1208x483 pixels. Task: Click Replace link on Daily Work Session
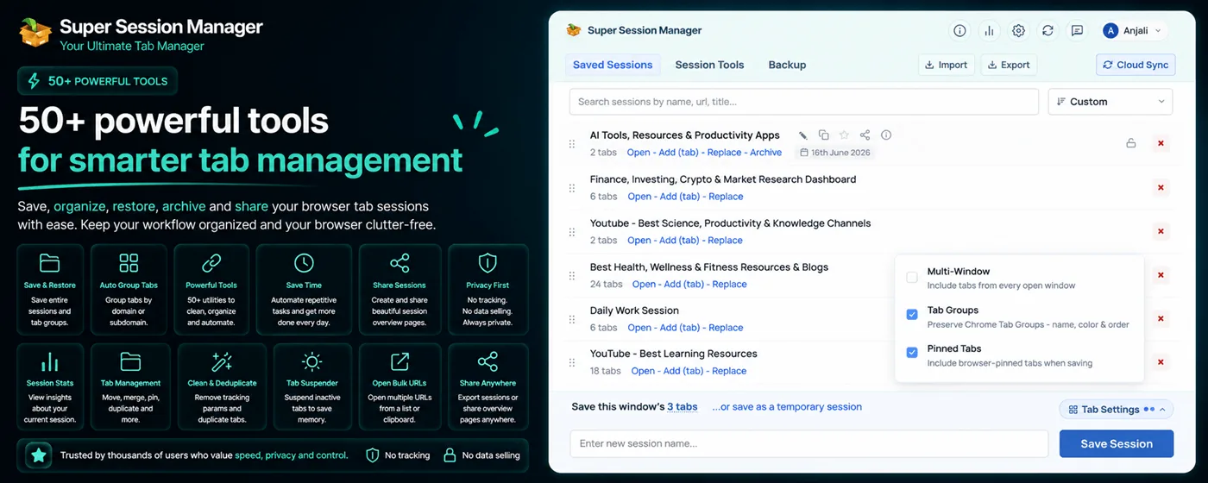pyautogui.click(x=726, y=328)
